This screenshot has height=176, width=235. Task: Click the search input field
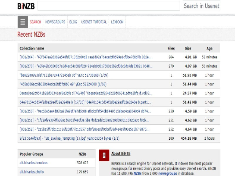[x=109, y=6]
